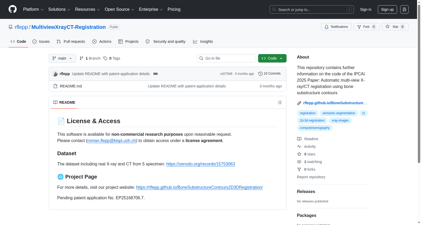Open the Enterprise dropdown menu
This screenshot has width=421, height=225.
click(x=151, y=9)
